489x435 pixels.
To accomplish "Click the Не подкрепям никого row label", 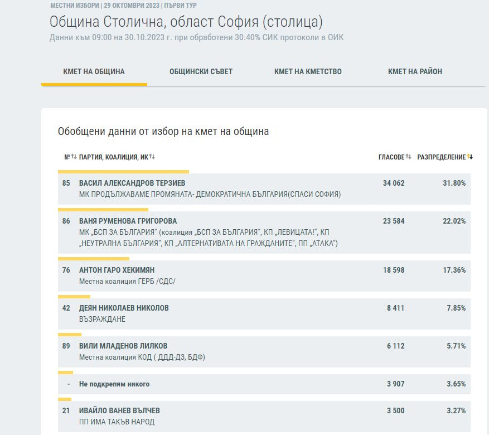I will [114, 384].
